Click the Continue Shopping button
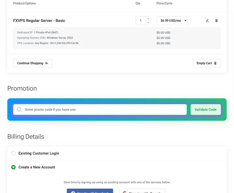The height and width of the screenshot is (193, 234). (x=33, y=63)
